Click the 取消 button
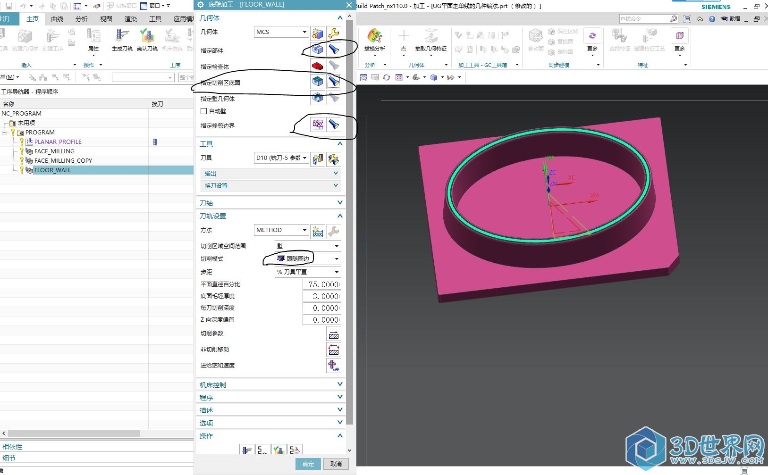Viewport: 768px width, 475px height. tap(336, 464)
